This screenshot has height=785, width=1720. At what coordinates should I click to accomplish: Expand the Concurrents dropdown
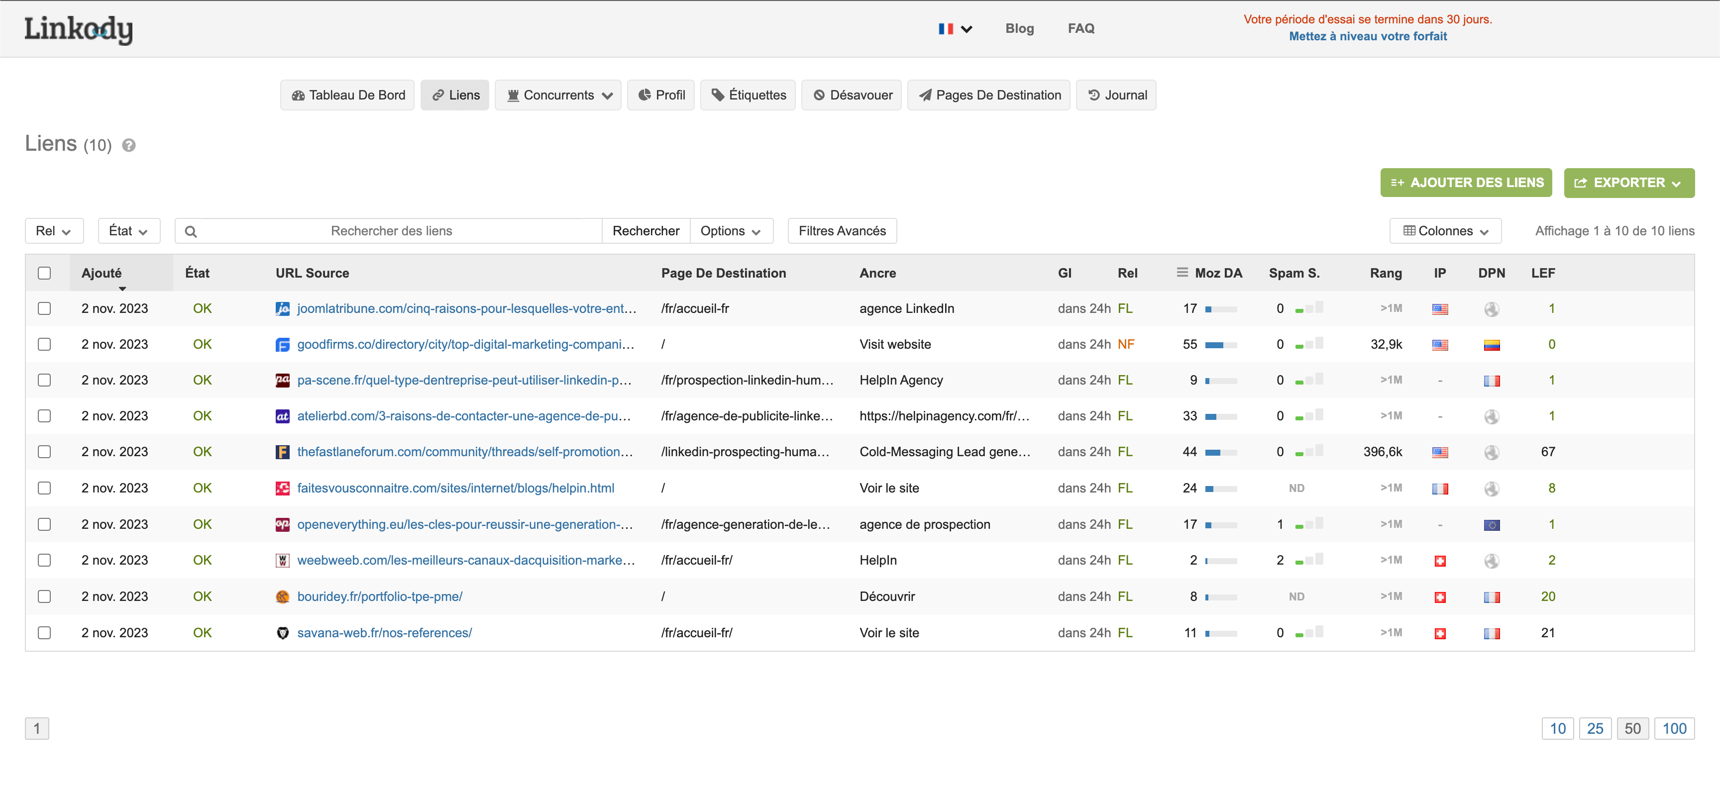[x=558, y=96]
